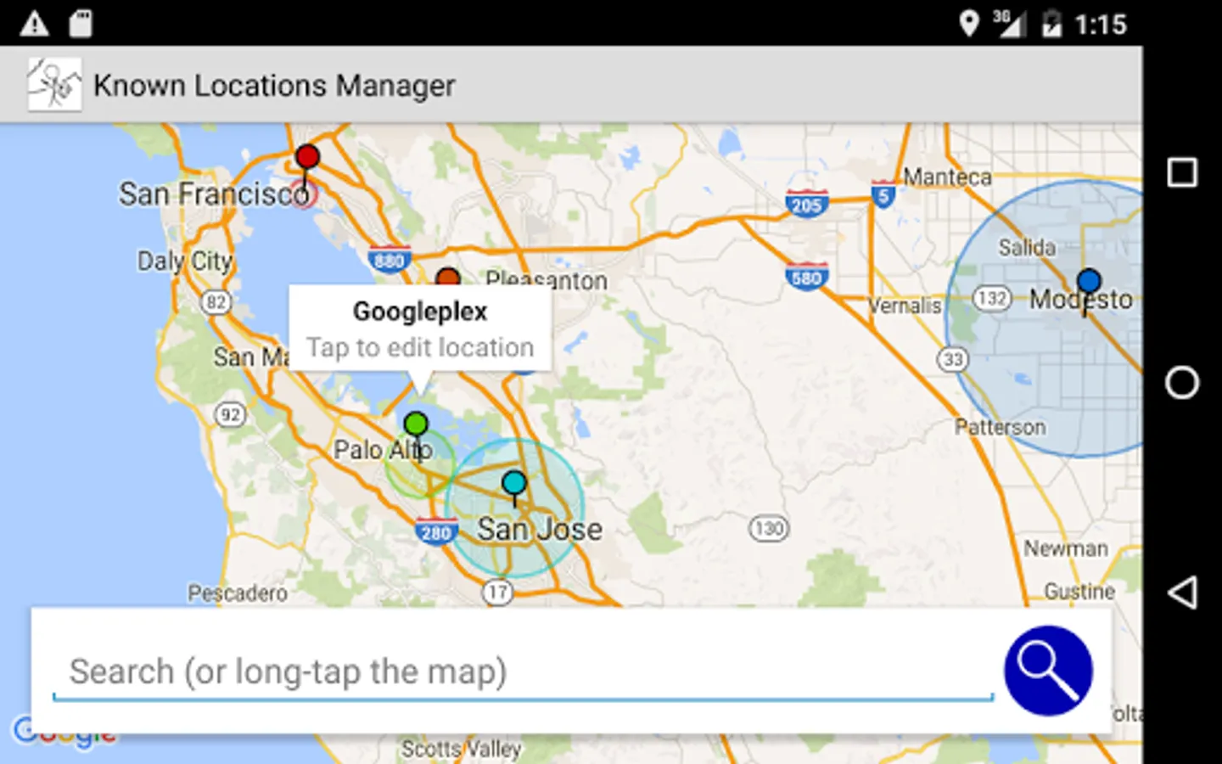
Task: Tap the 1:15 clock in status bar
Action: (x=1101, y=24)
